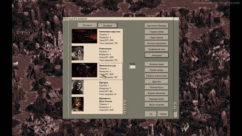Show Защитники Империи faction units
The width and height of the screenshot is (242, 136).
157,26
